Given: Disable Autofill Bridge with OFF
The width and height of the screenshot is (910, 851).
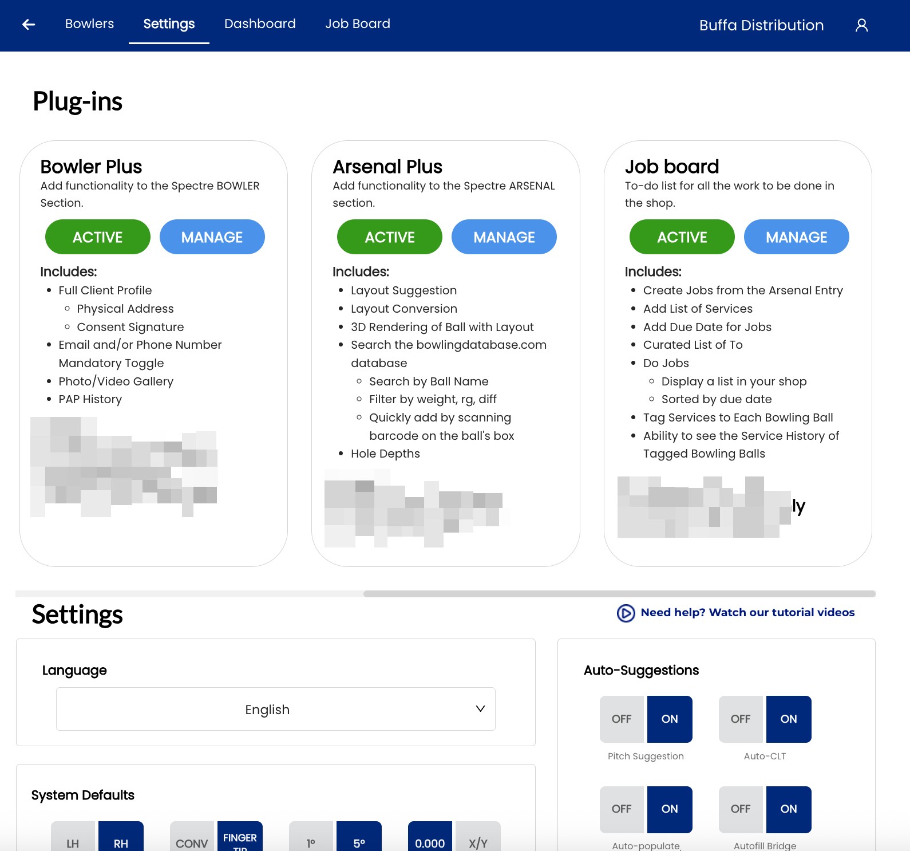Looking at the screenshot, I should tap(741, 809).
